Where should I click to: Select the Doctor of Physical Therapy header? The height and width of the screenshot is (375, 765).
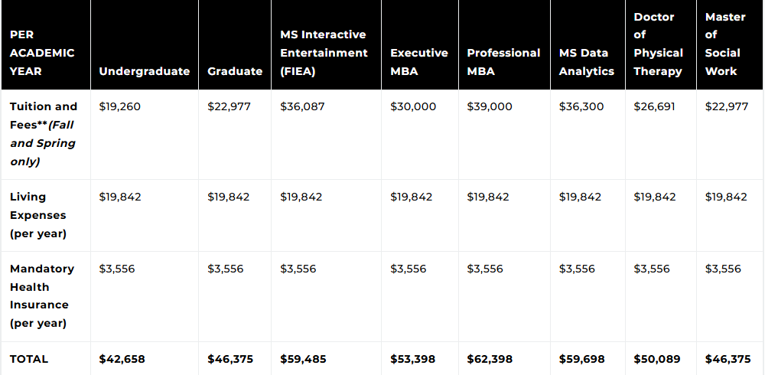(x=658, y=44)
